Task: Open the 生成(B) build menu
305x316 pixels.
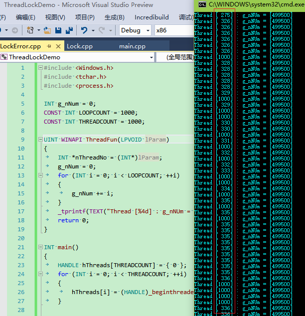Action: 115,17
